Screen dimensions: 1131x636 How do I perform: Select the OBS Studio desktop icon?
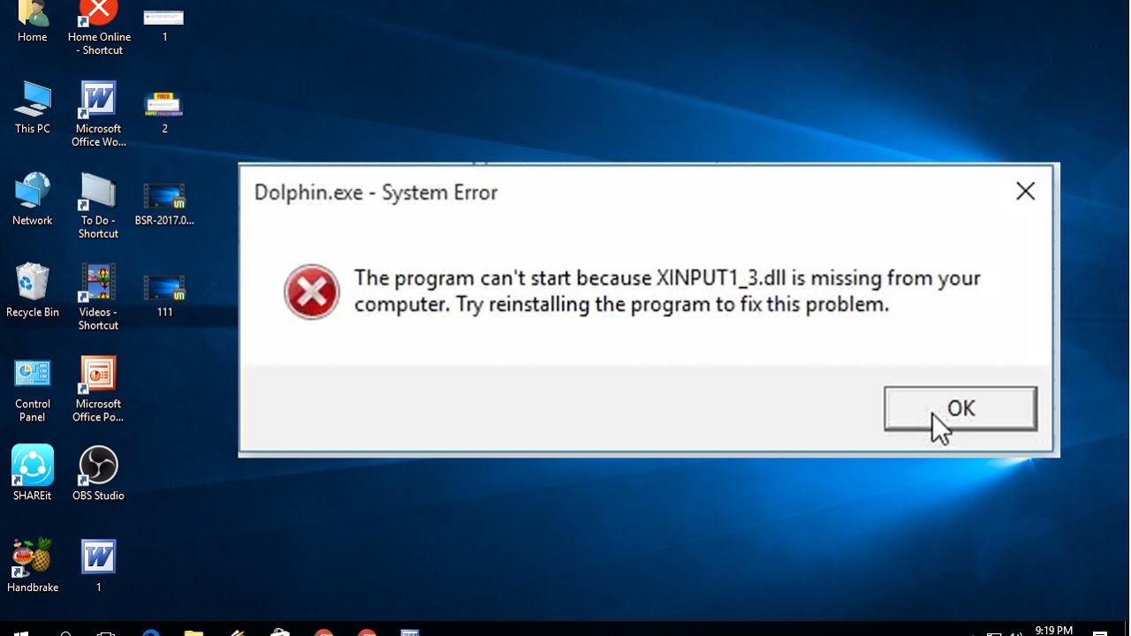coord(98,473)
